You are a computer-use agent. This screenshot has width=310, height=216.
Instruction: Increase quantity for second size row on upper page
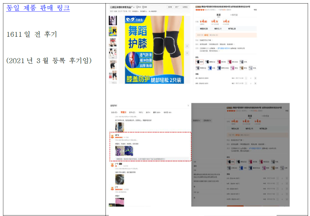point(255,84)
